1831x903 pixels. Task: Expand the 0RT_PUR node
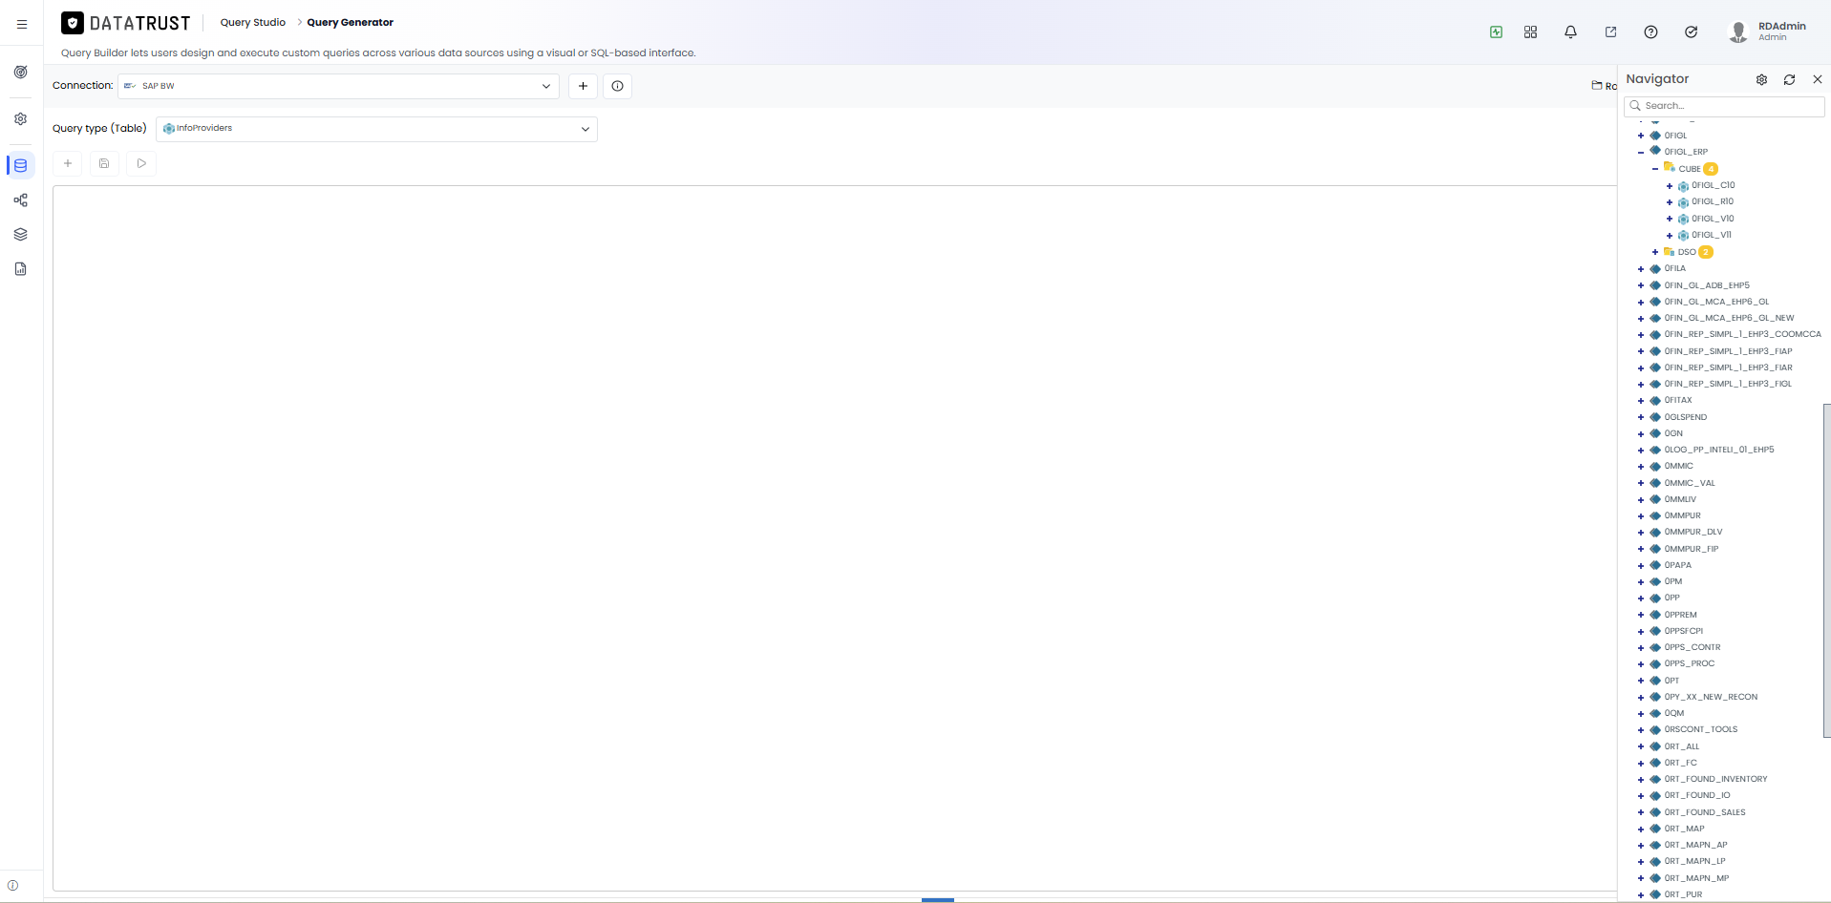point(1641,895)
